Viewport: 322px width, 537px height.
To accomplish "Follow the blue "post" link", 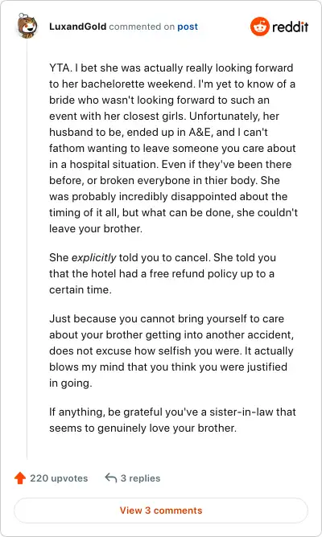I will coord(188,27).
